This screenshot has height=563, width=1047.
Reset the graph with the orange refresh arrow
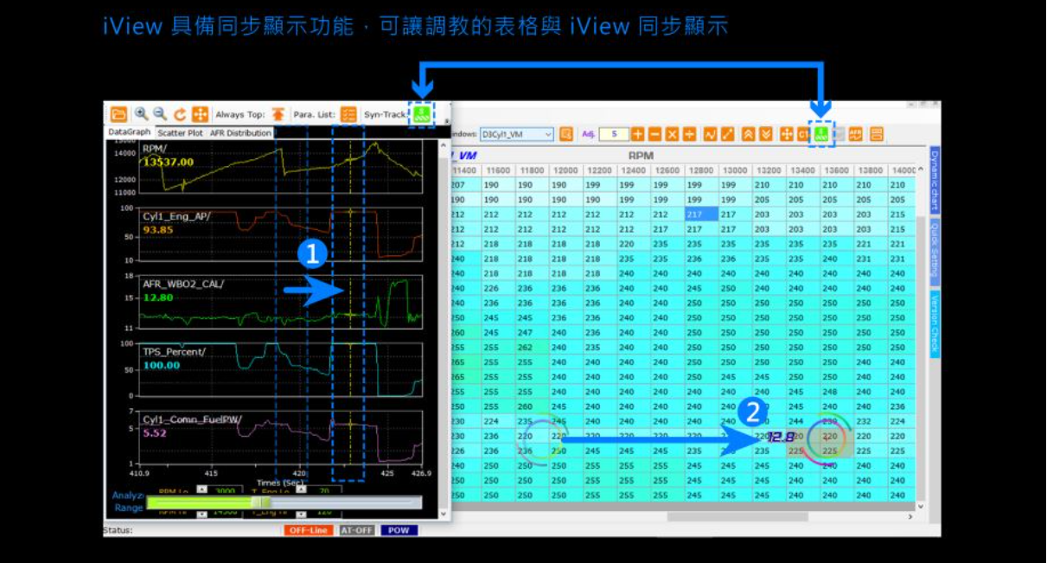pos(180,114)
